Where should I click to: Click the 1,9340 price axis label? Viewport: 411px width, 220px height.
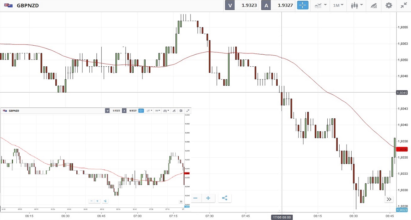point(403,125)
